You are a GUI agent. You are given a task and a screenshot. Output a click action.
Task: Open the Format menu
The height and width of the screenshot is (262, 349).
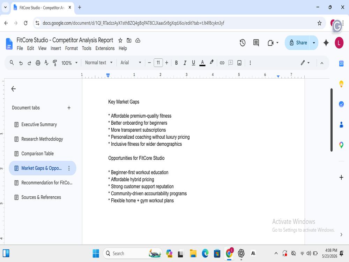72,48
